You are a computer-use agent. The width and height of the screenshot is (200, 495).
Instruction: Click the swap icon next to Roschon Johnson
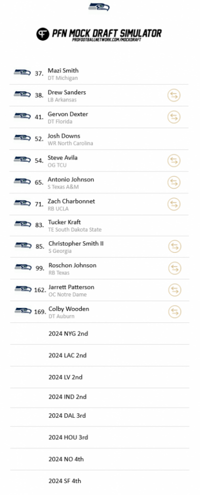175,268
